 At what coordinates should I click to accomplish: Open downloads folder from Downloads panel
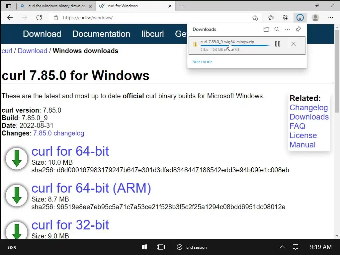(x=266, y=29)
